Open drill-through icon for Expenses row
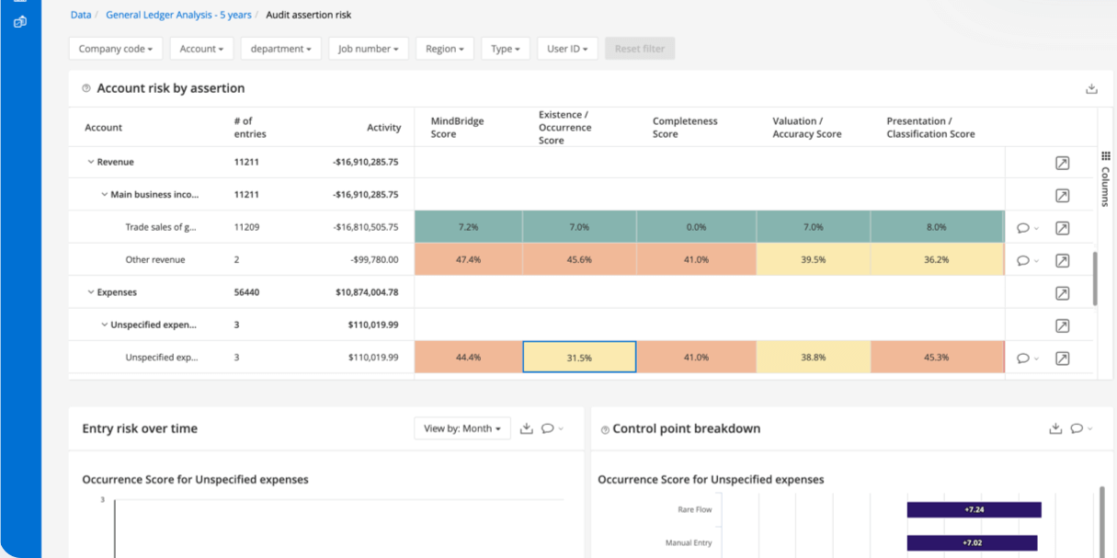The width and height of the screenshot is (1117, 558). [x=1062, y=293]
